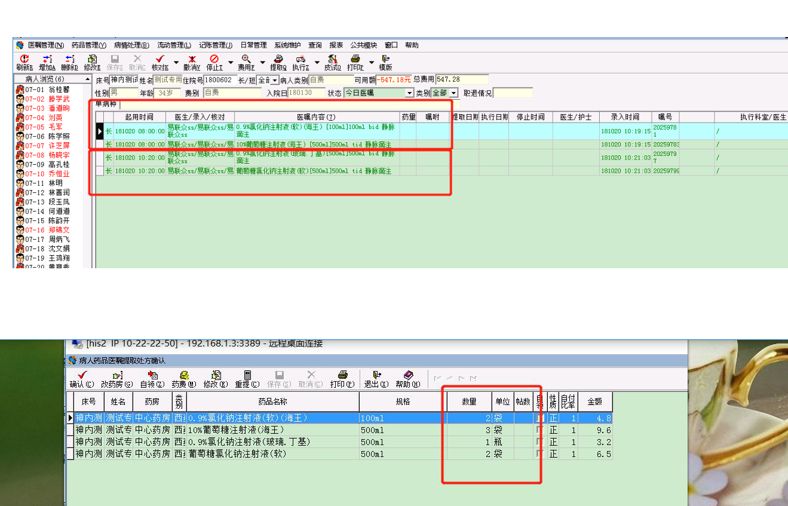Toggle checkbox in the 0.9%氯化钠注射液(软)(海王) row
Screen dimensions: 788x506
click(x=540, y=418)
